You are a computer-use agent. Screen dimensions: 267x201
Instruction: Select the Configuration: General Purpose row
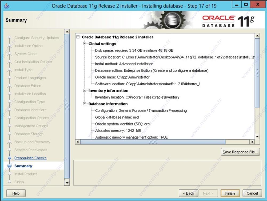pos(141,111)
